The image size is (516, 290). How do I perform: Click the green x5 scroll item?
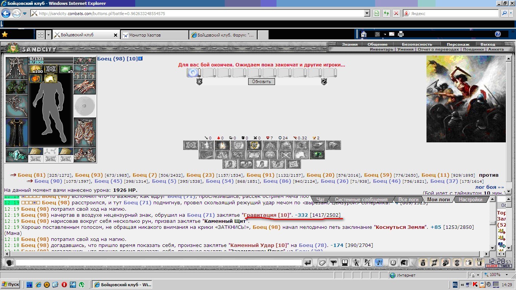[x=65, y=69]
